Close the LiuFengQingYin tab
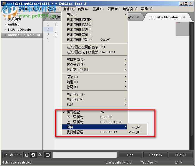The height and width of the screenshot is (166, 195). 138,17
